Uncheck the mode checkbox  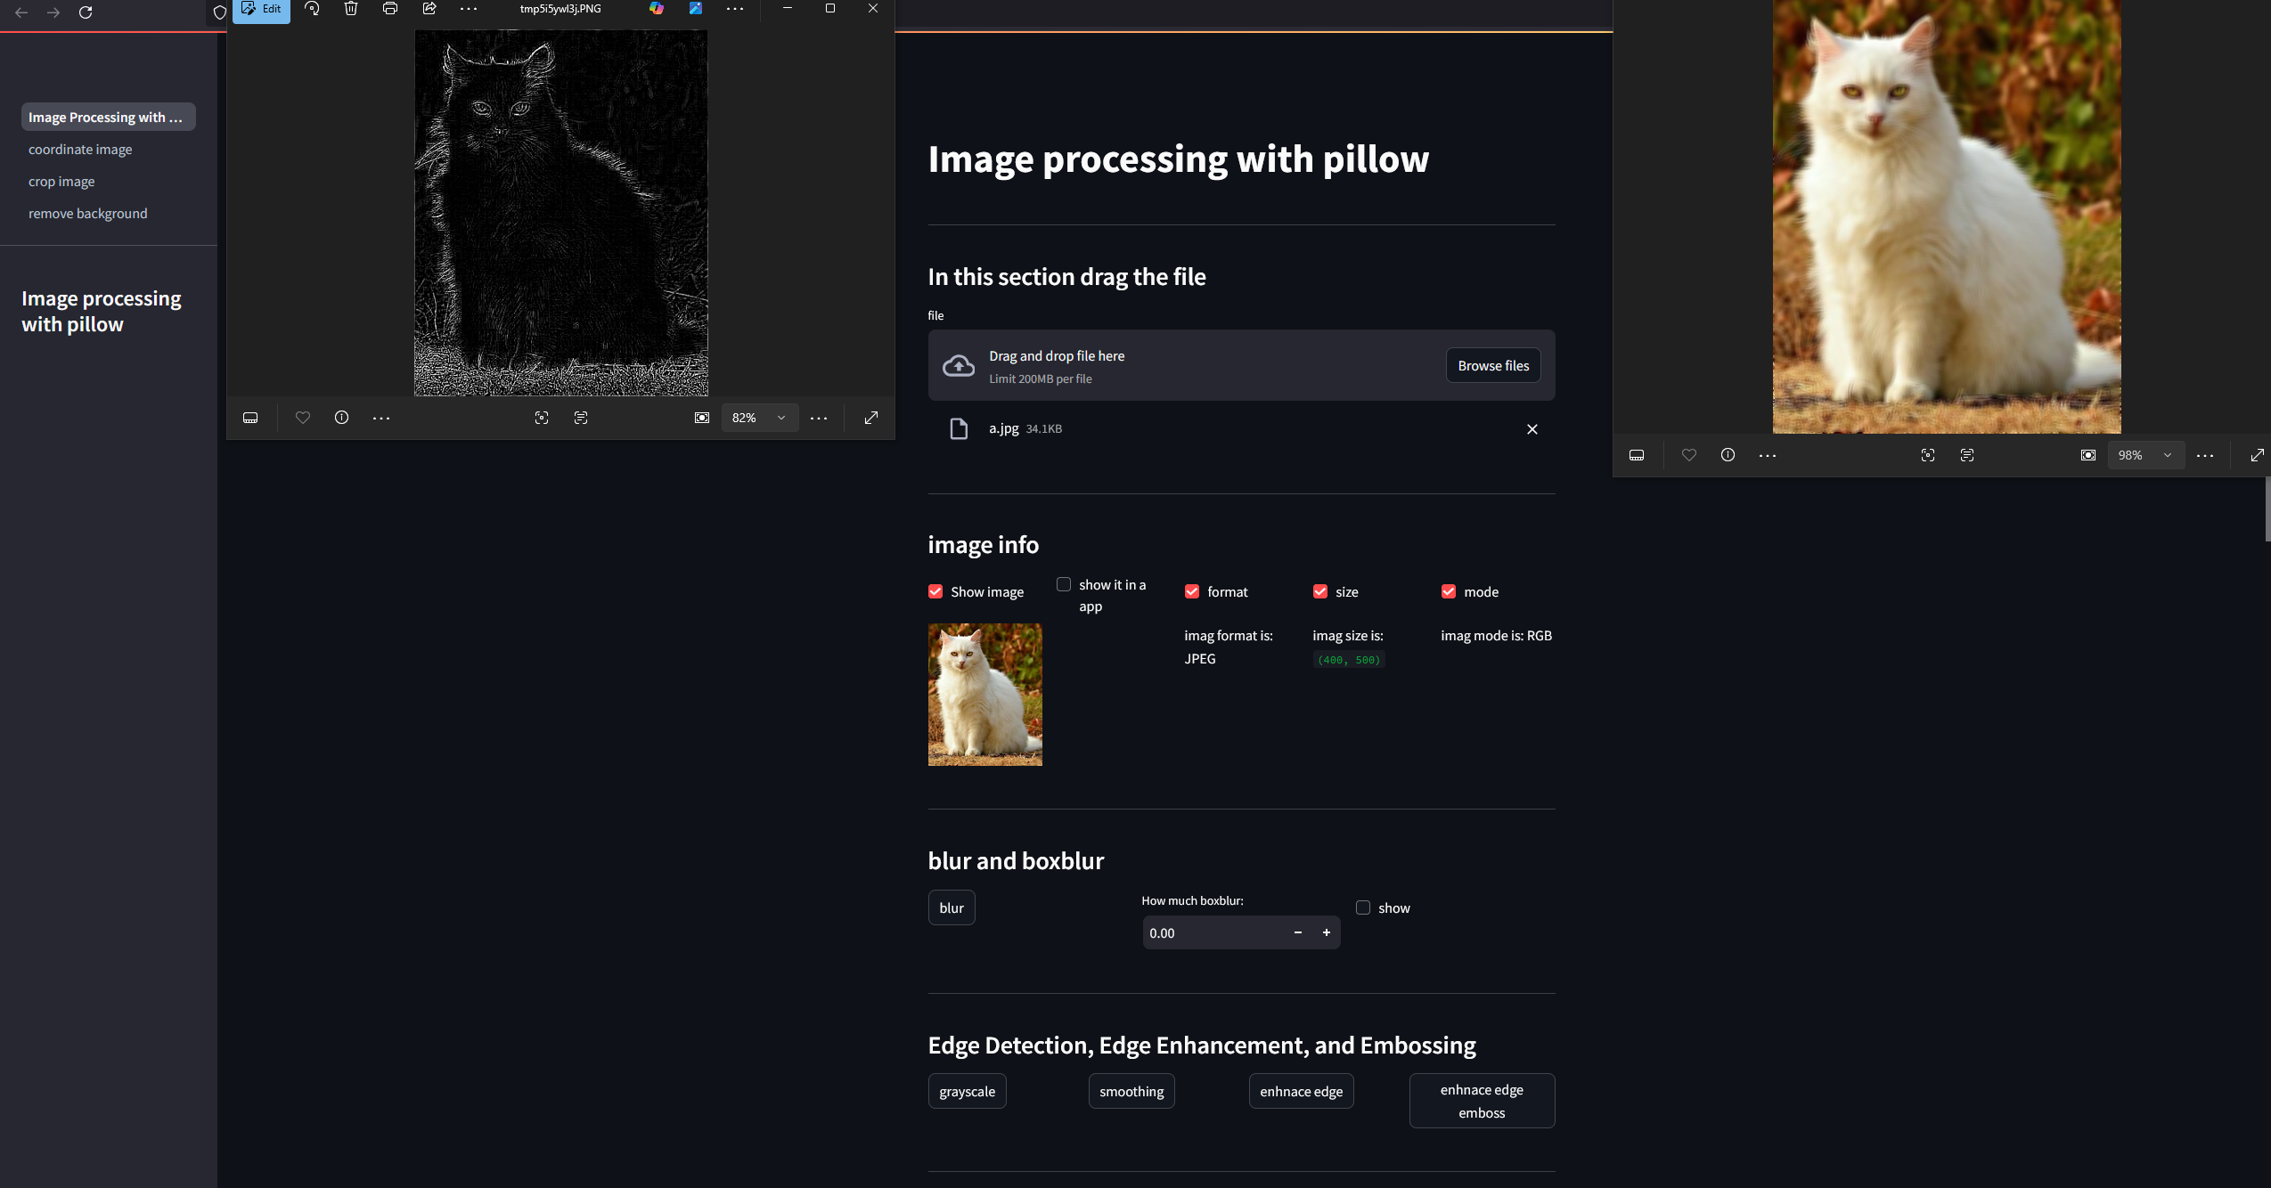(1449, 591)
